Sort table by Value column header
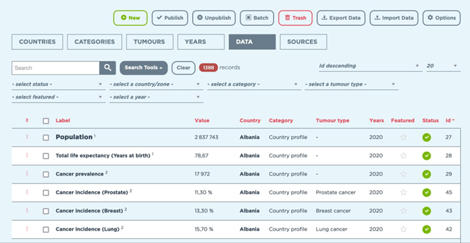Image resolution: width=470 pixels, height=243 pixels. pos(202,121)
